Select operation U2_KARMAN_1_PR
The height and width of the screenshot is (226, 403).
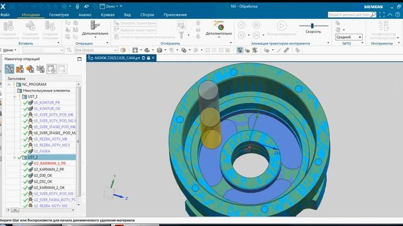50,163
